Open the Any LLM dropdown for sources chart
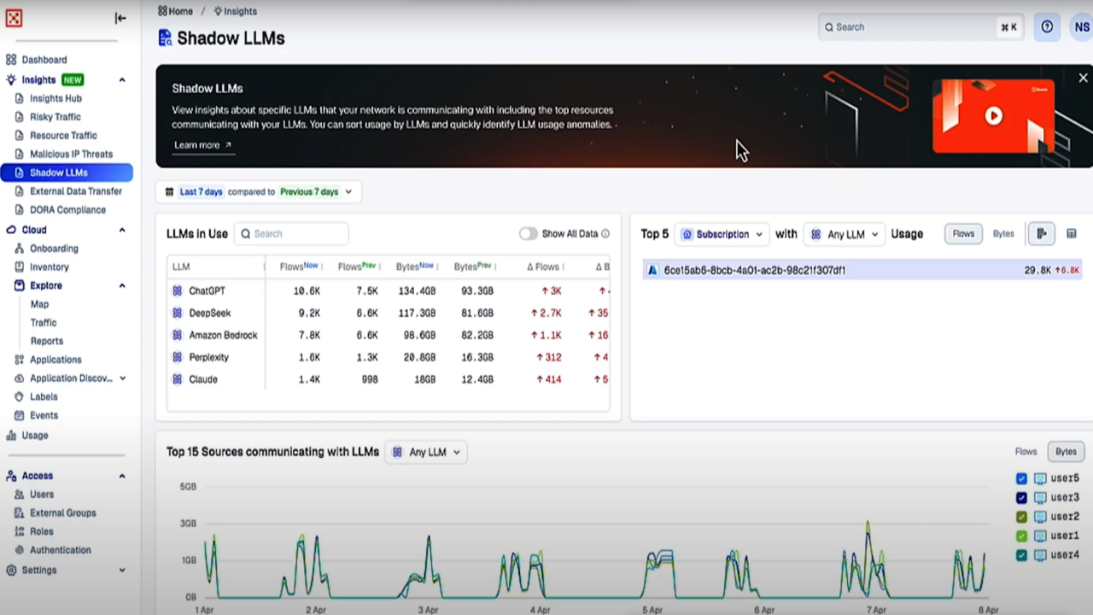 pos(426,453)
